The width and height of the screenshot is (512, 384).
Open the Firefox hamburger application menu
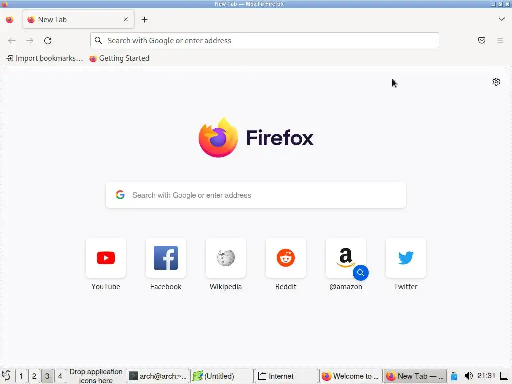(500, 40)
